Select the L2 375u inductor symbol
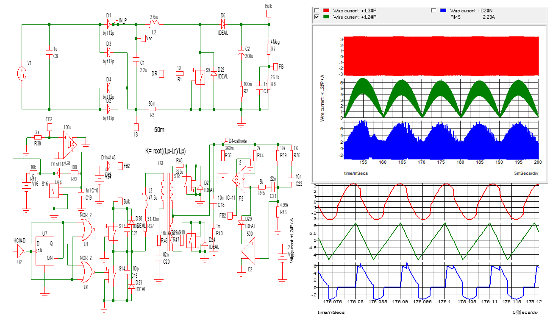Image resolution: width=550 pixels, height=318 pixels. tap(154, 23)
